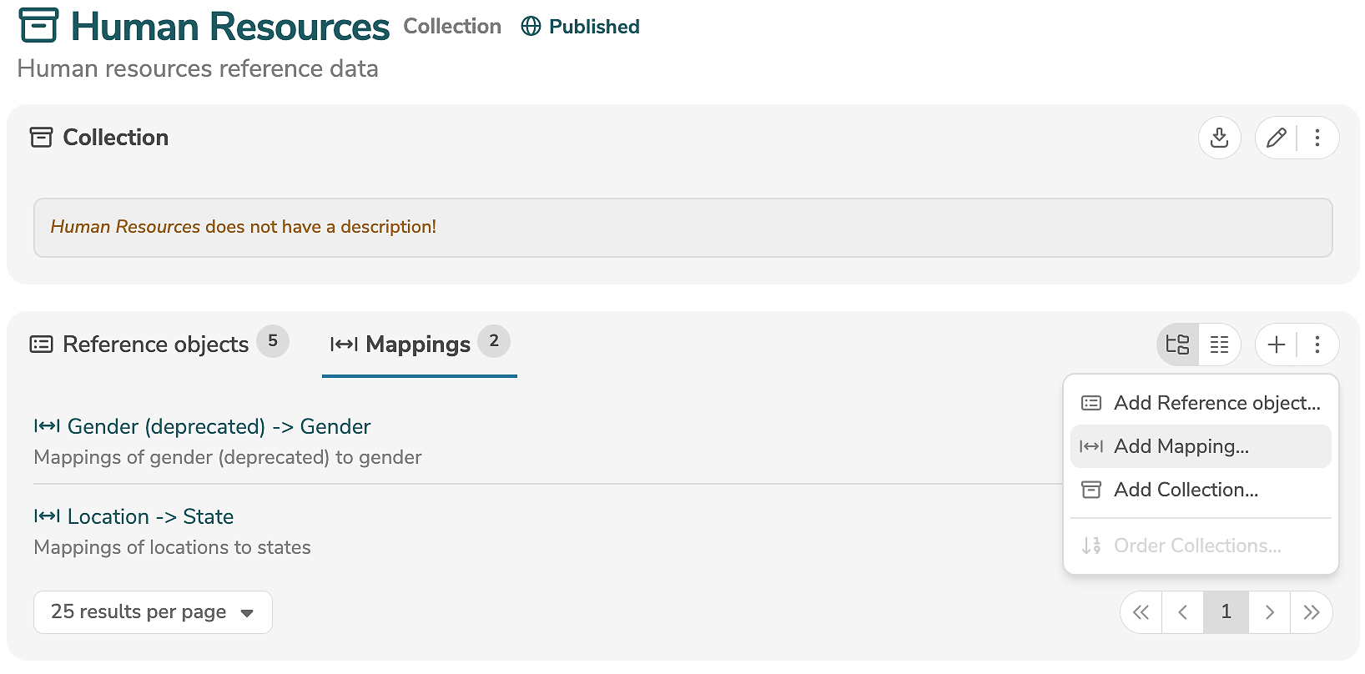Click the download icon in Collection panel
1365x674 pixels.
click(x=1219, y=138)
